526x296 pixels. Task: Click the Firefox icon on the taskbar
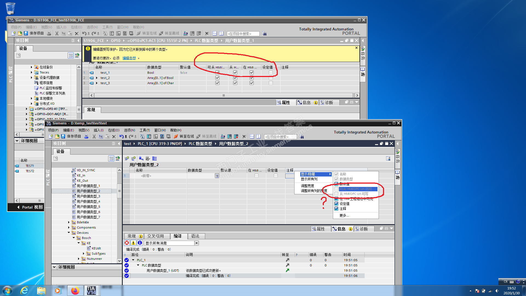point(75,291)
